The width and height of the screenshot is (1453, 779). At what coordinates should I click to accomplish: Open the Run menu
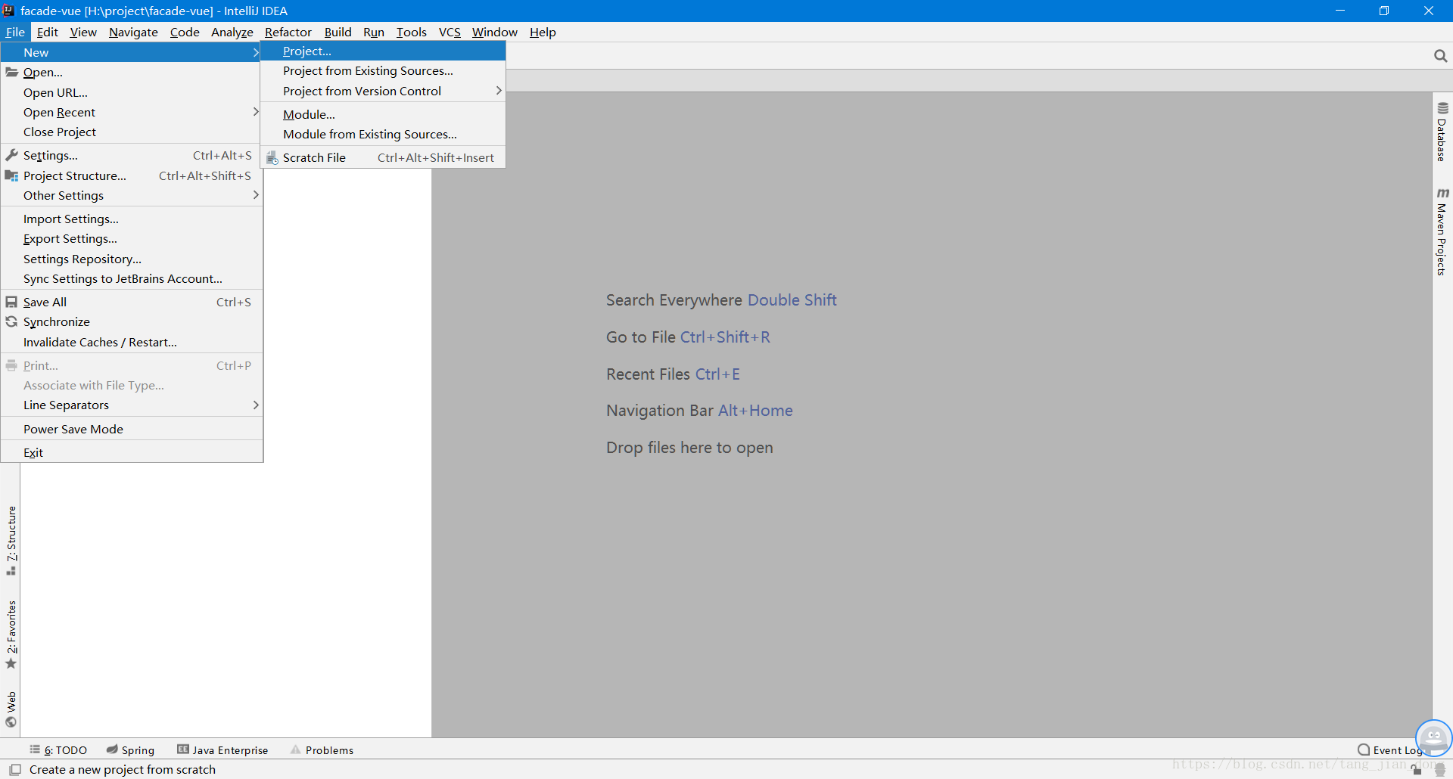click(374, 32)
